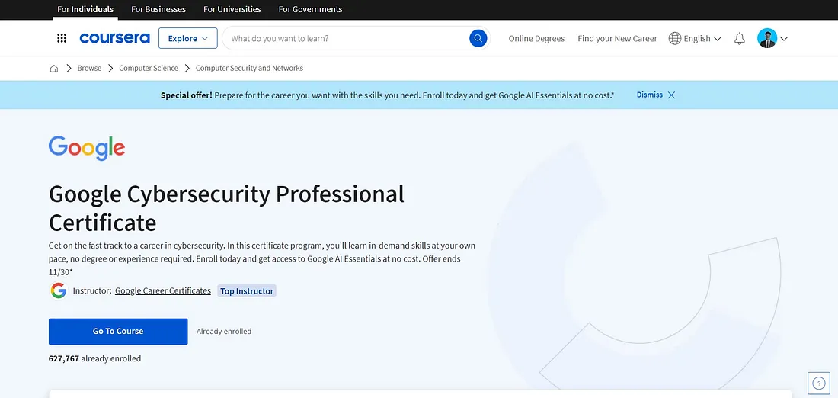Switch to For Universities tab
The height and width of the screenshot is (398, 838).
[232, 9]
